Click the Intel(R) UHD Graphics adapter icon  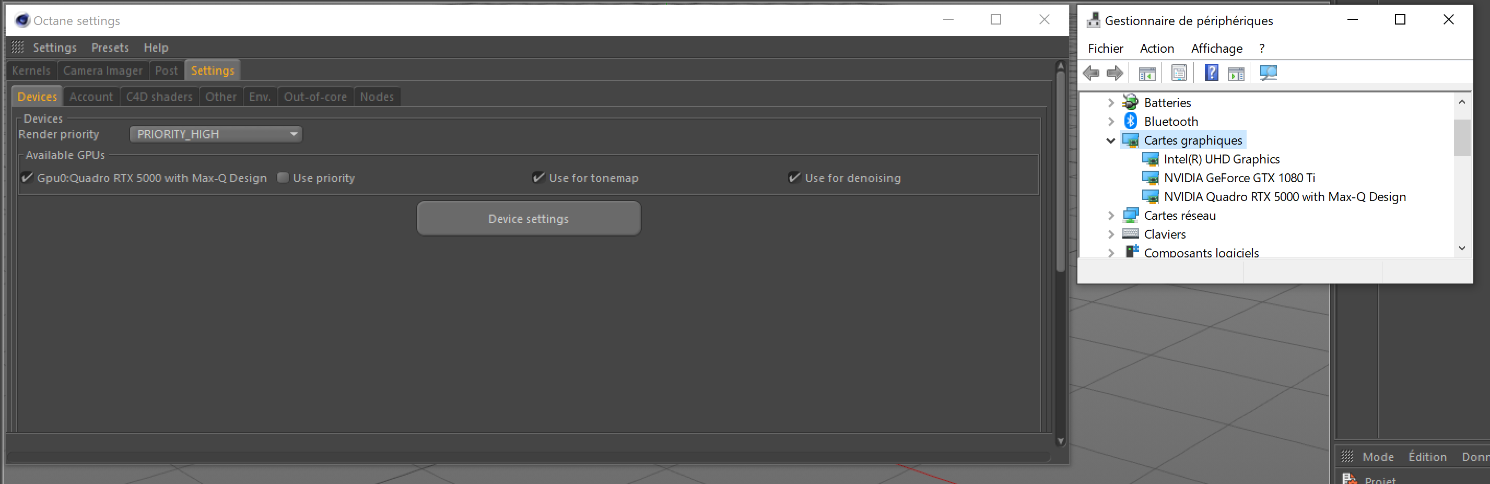tap(1151, 159)
